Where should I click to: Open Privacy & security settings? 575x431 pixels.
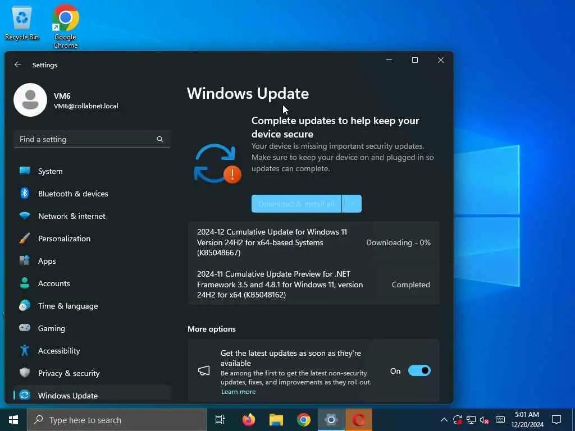tap(92, 373)
